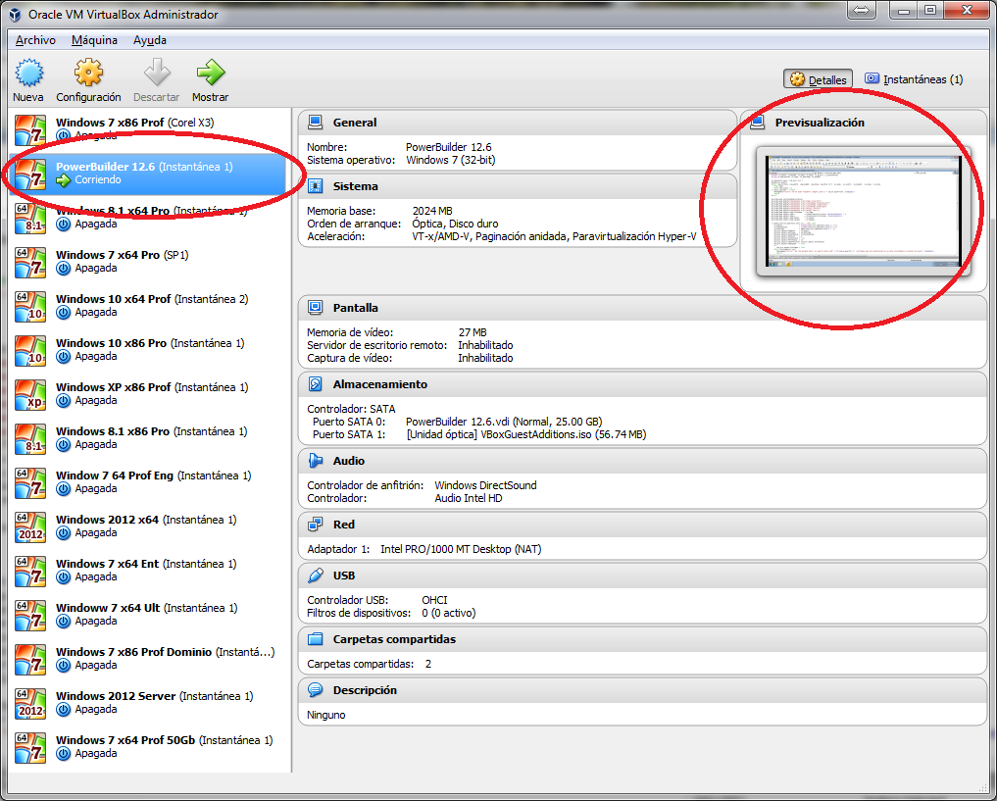
Task: Click the Nueva toolbar icon
Action: [28, 74]
